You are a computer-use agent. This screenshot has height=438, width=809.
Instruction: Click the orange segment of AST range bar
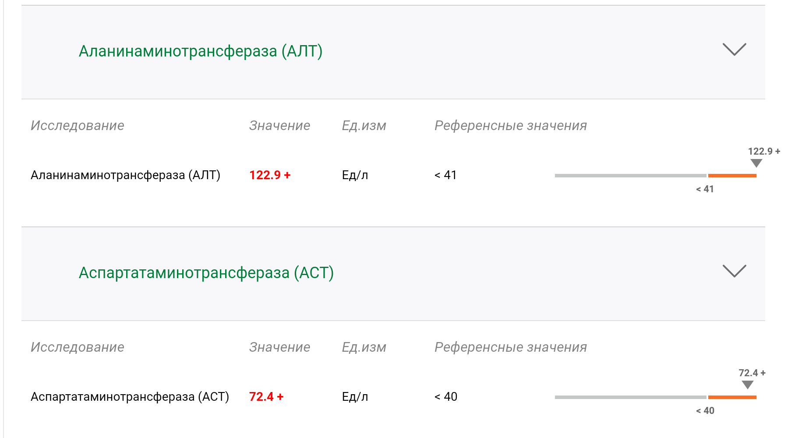(732, 397)
